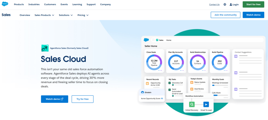Open the Learning menu
Image resolution: width=268 pixels, height=120 pixels.
[x=77, y=4]
